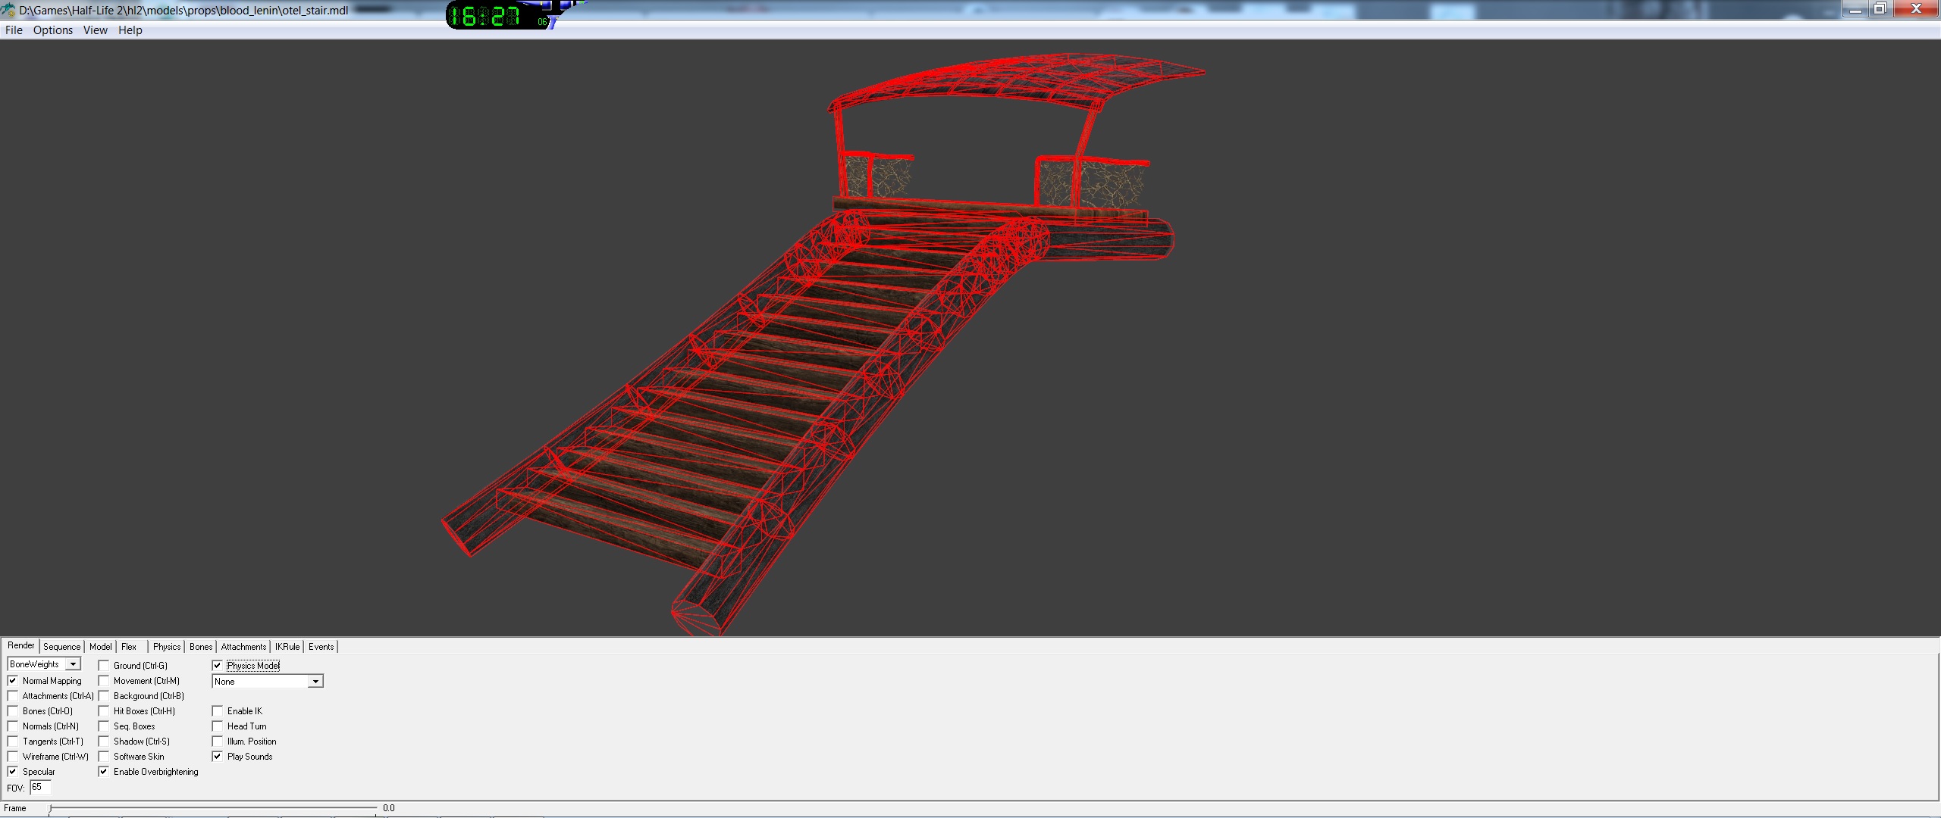Open the View menu
The width and height of the screenshot is (1941, 818).
click(95, 30)
